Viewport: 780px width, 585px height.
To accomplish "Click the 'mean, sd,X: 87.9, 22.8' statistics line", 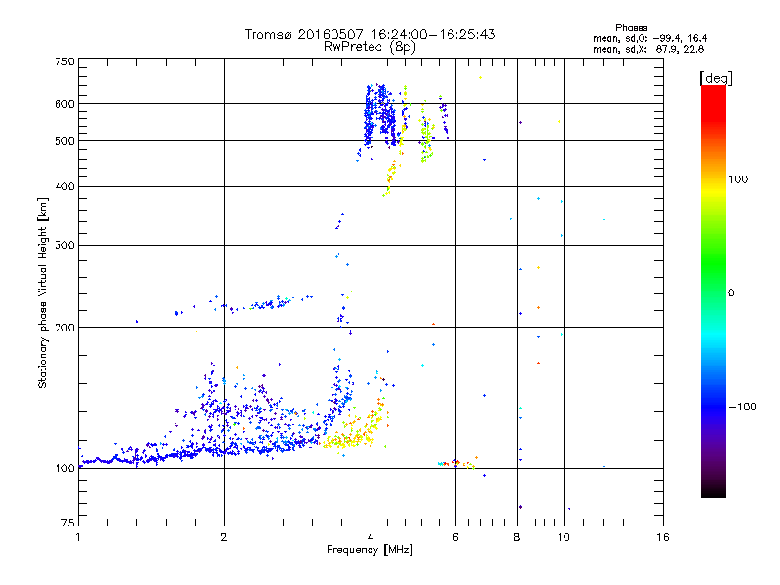I will pyautogui.click(x=648, y=49).
